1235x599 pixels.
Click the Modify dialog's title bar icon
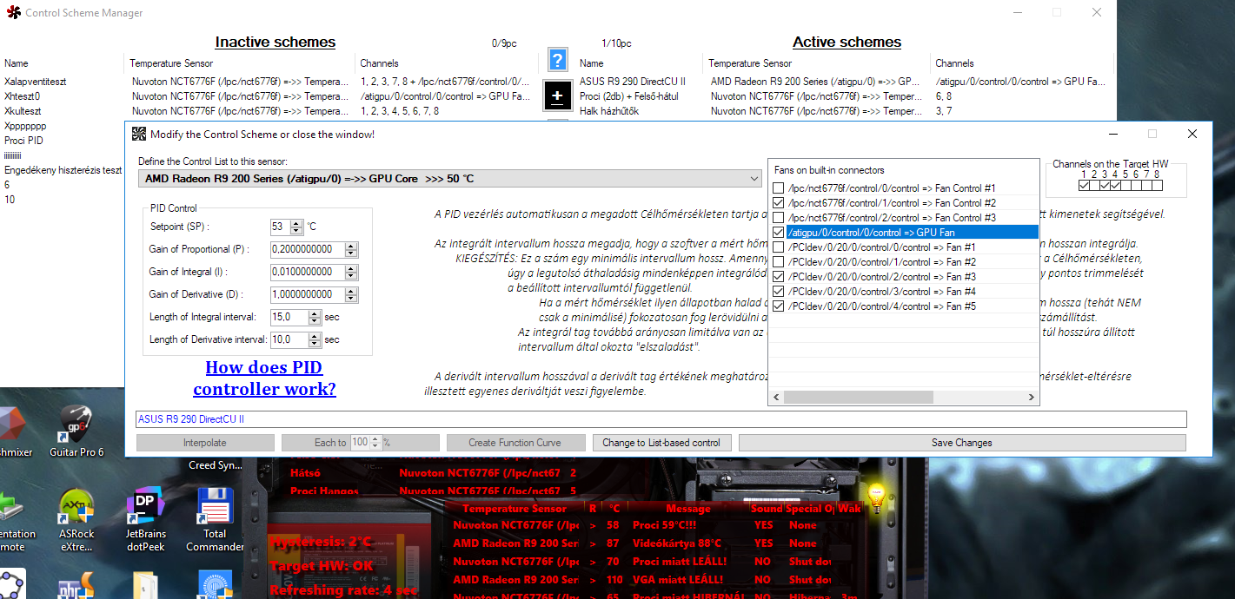(138, 134)
